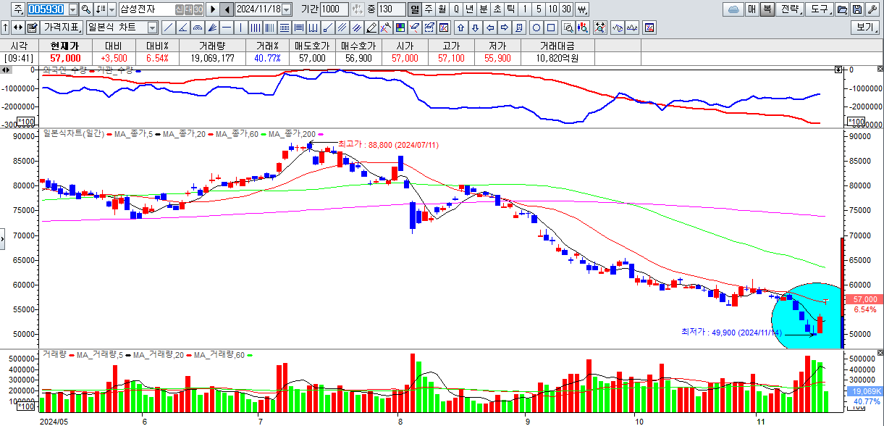Expand the date 2024/11/18 dropdown
Viewport: 884px width, 426px height.
[x=287, y=9]
